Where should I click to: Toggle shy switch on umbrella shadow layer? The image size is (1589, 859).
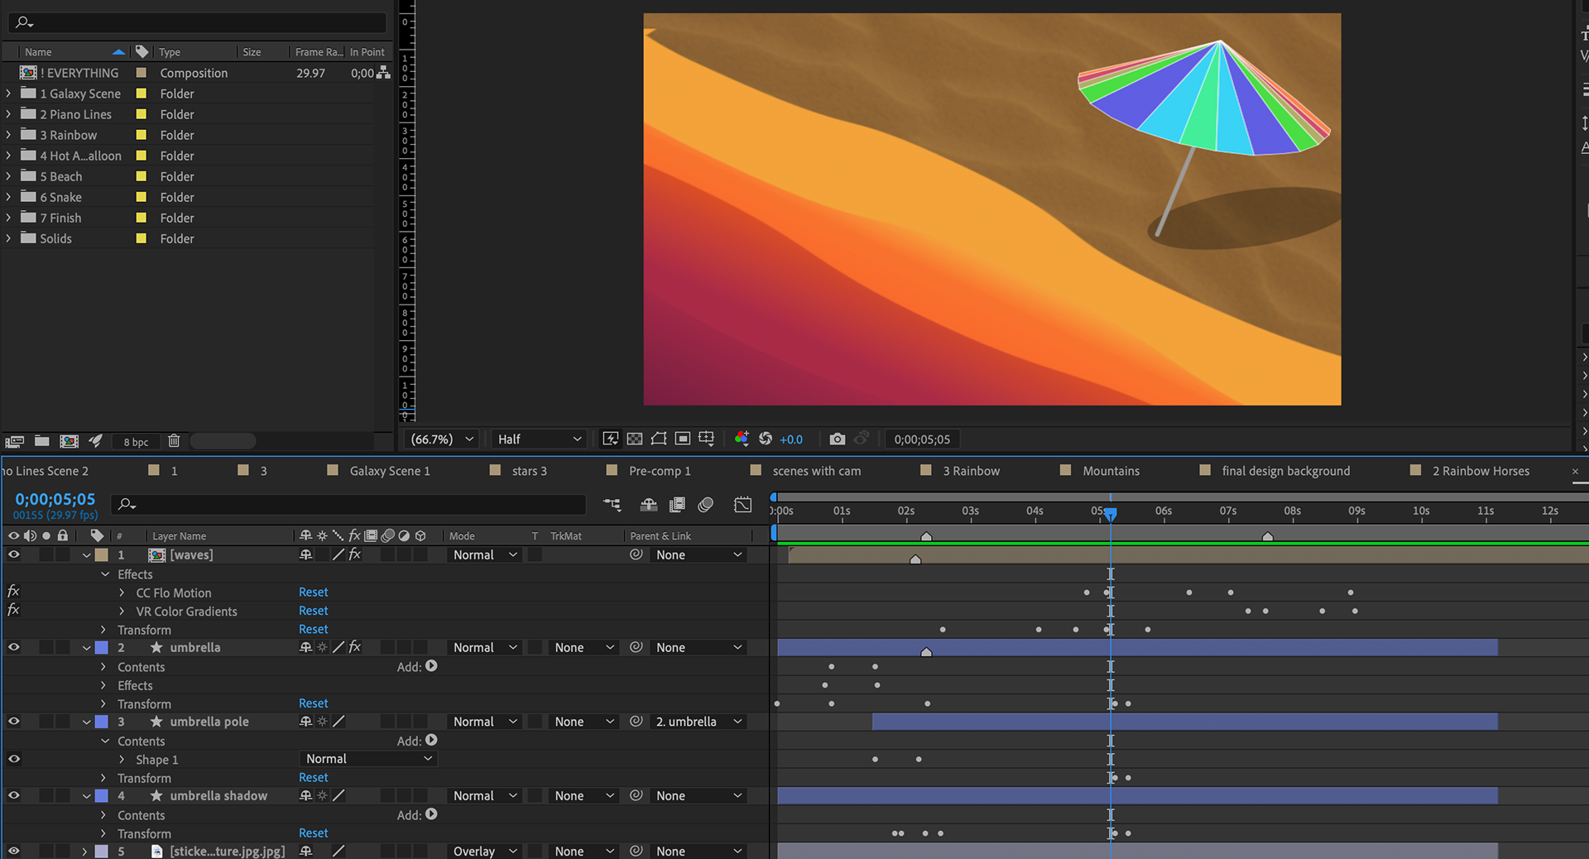pyautogui.click(x=305, y=795)
